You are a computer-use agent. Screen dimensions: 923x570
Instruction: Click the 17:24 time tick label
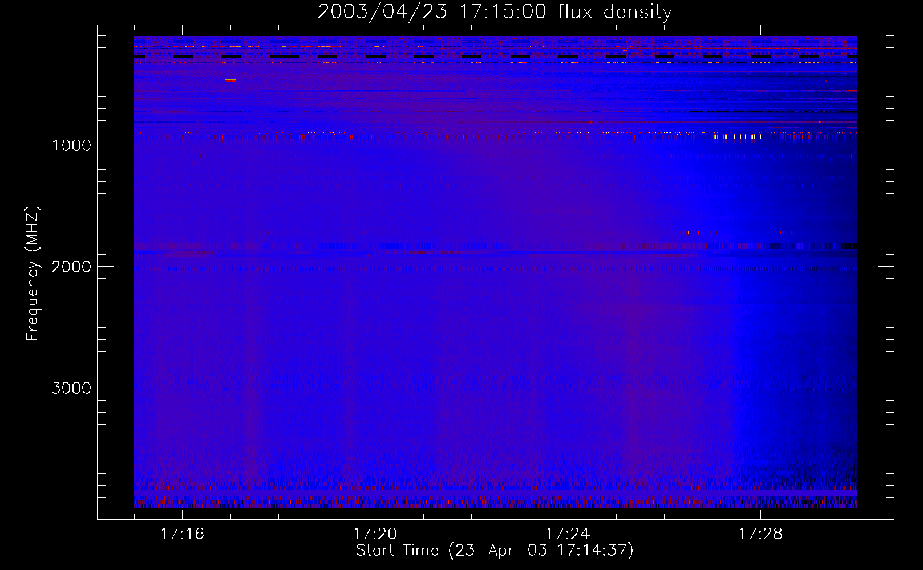click(x=568, y=534)
